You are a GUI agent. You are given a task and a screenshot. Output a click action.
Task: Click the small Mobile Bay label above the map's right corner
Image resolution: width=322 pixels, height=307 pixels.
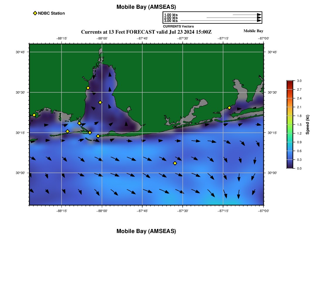pyautogui.click(x=253, y=31)
